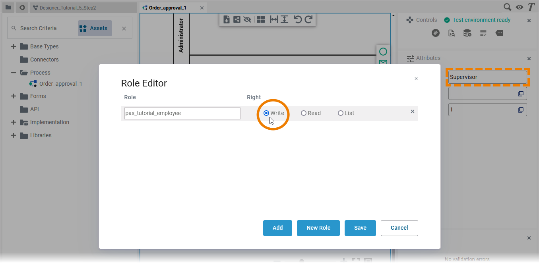Click the document download icon in toolbar
The height and width of the screenshot is (263, 539).
click(227, 19)
